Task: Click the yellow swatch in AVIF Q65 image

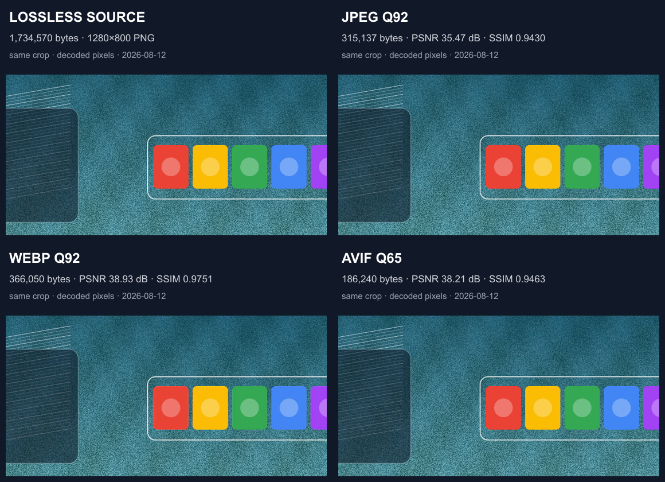Action: click(543, 407)
